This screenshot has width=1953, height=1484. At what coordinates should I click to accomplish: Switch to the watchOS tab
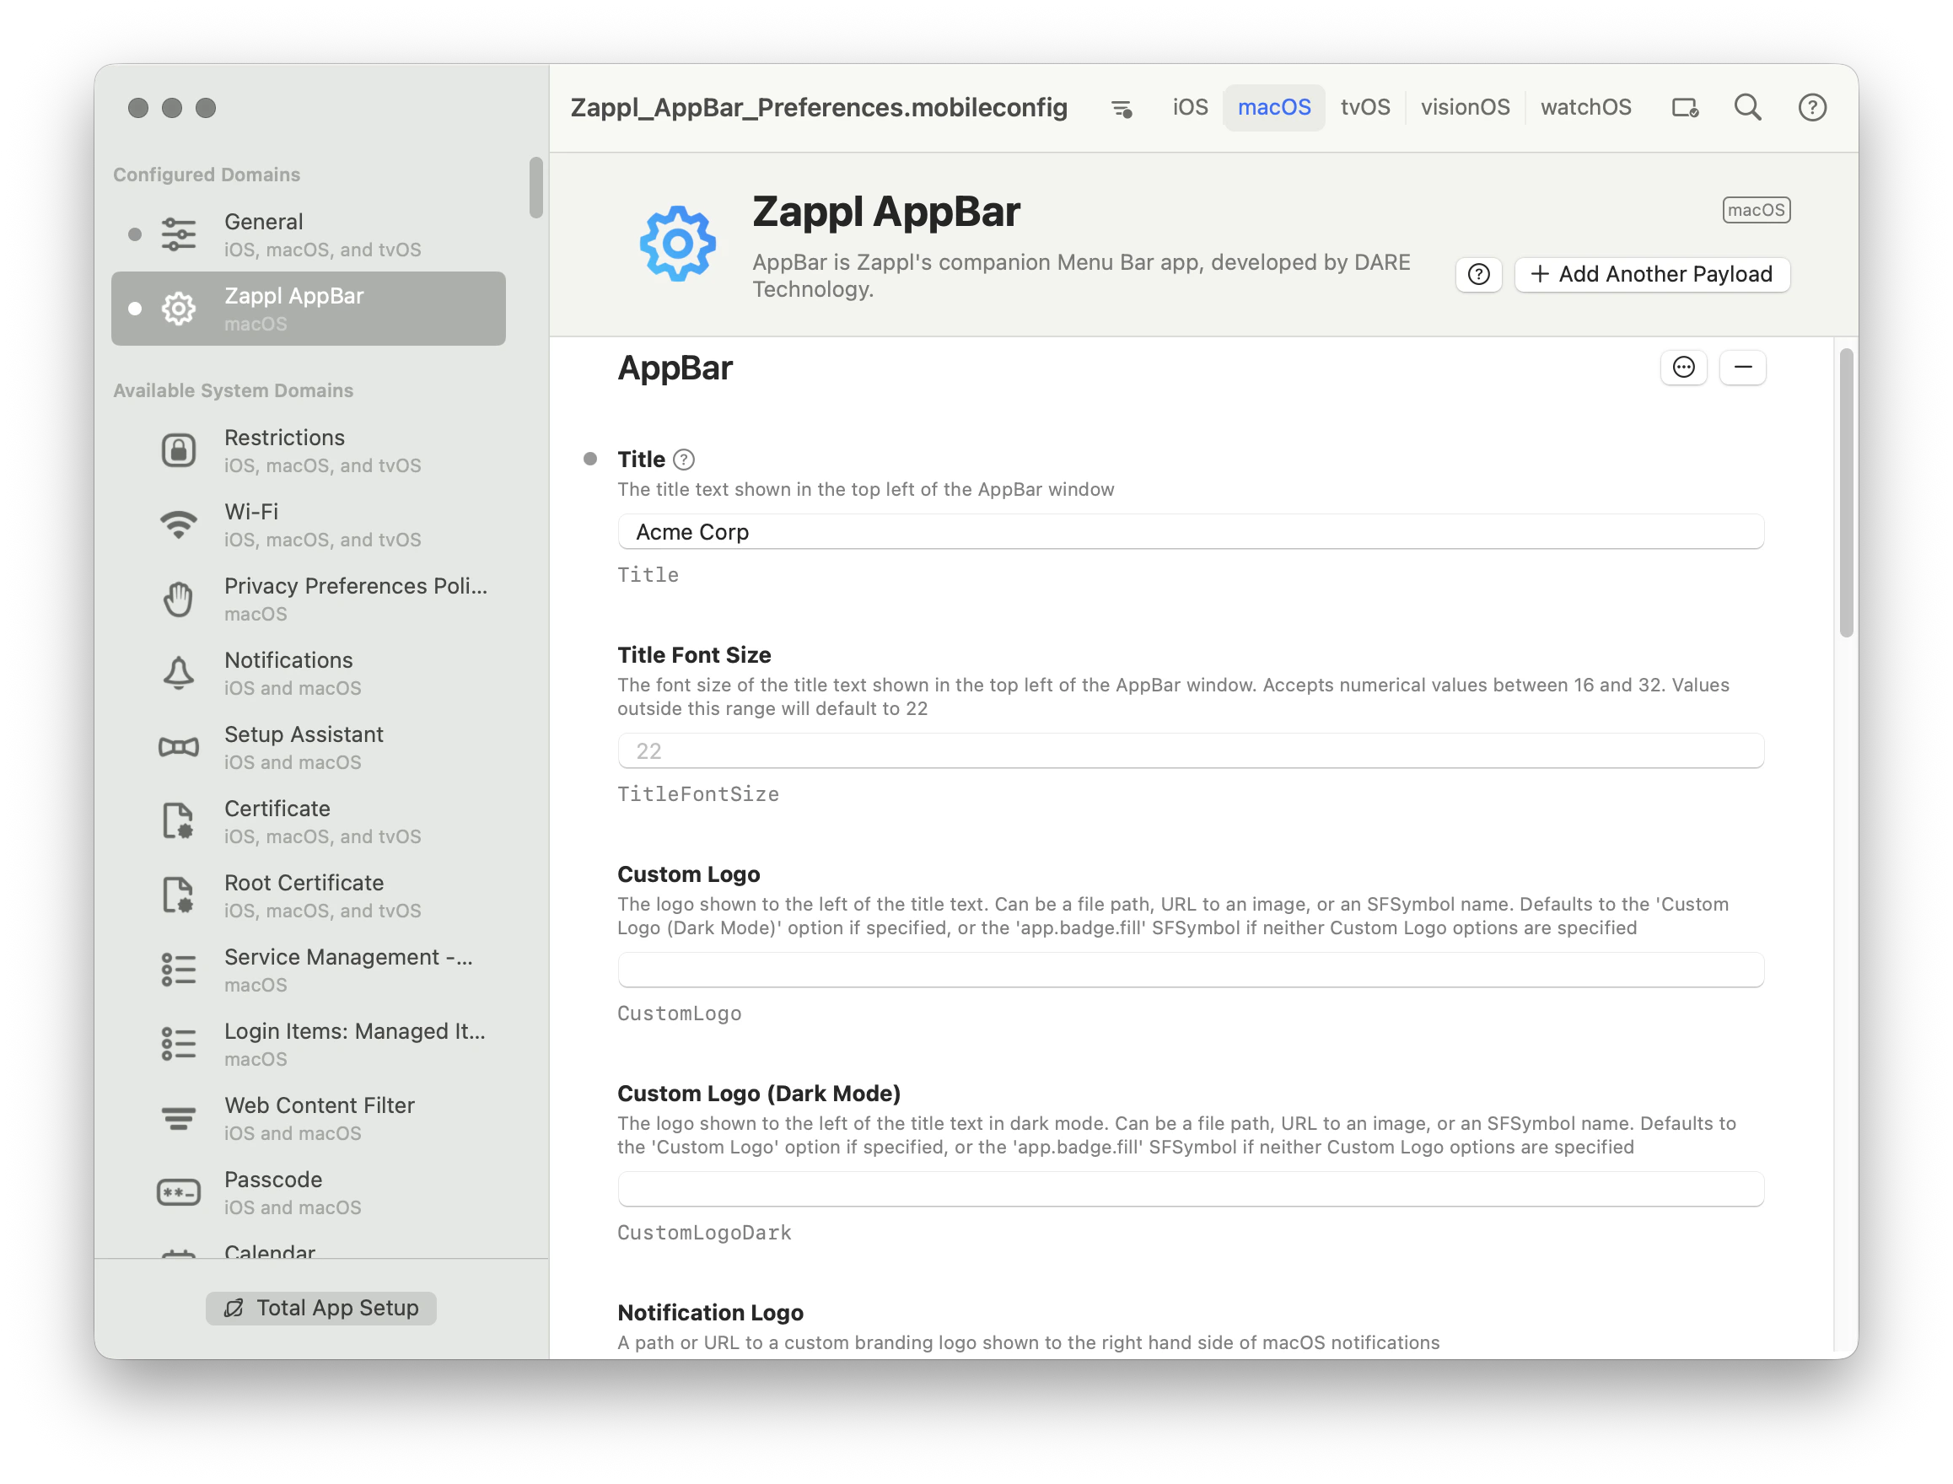[1585, 107]
